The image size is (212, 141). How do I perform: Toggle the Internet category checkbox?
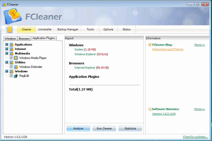coord(7,49)
